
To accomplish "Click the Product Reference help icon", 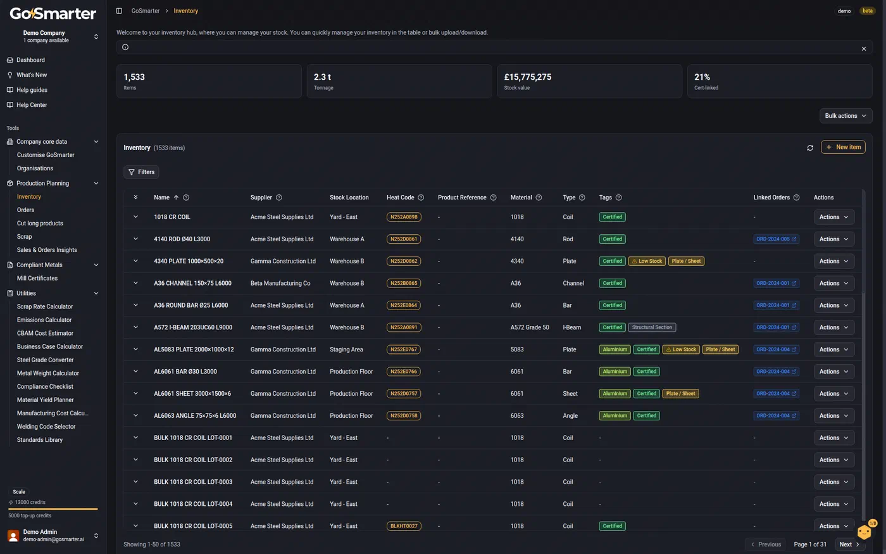I will 494,198.
